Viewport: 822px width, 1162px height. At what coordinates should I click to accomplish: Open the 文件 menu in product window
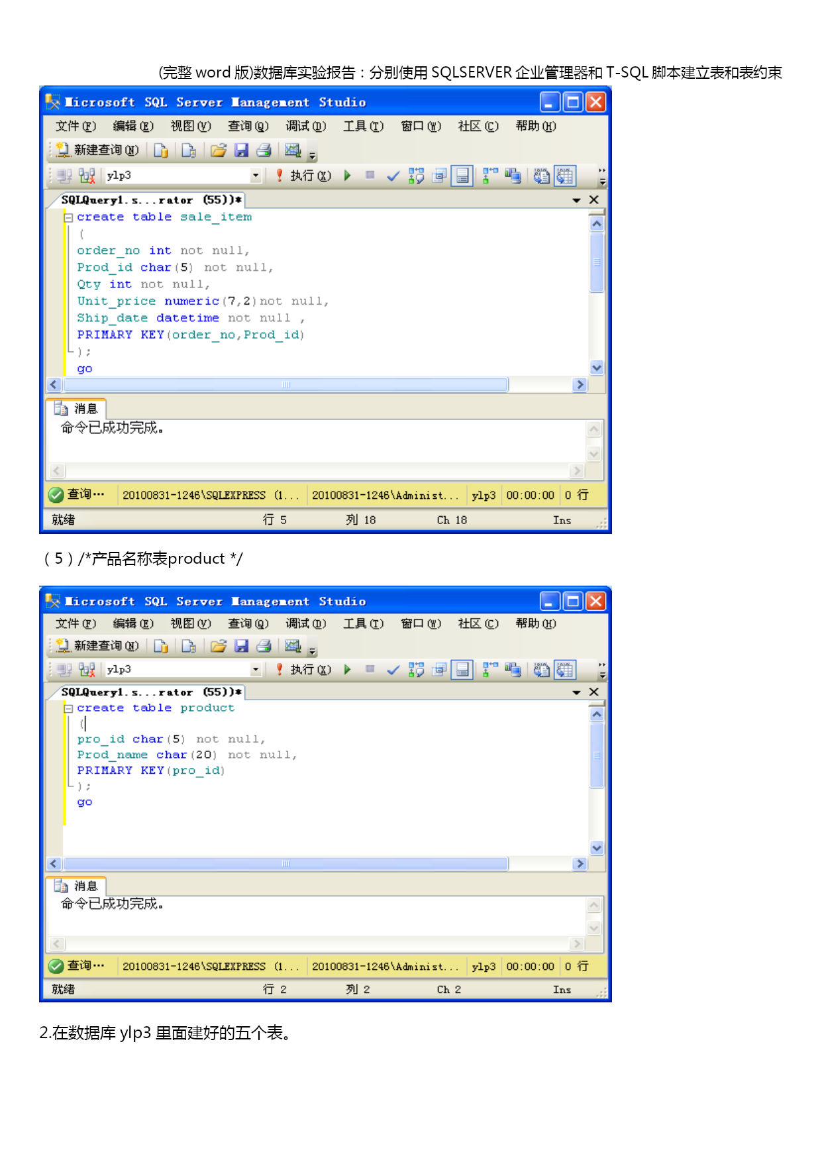coord(76,623)
